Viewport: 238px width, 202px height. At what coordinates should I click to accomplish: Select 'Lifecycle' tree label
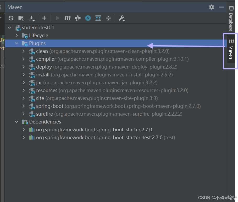click(38, 36)
